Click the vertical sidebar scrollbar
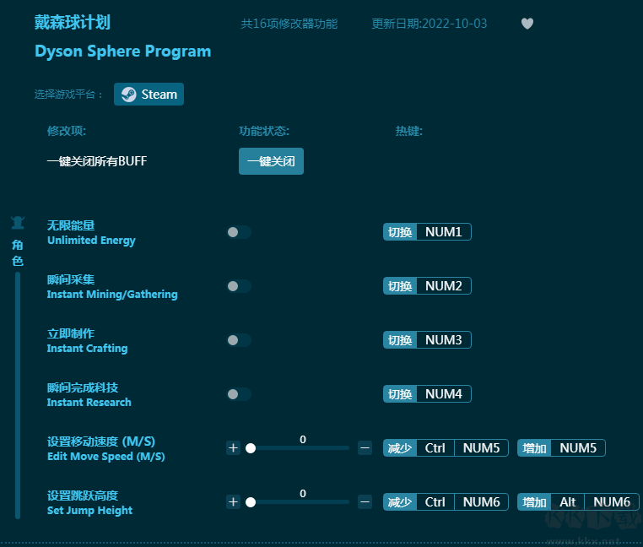The image size is (643, 547). [x=18, y=396]
